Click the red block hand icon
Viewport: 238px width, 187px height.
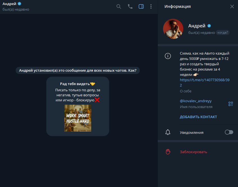tap(168, 152)
